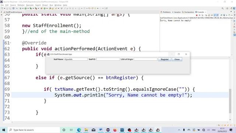The width and height of the screenshot is (236, 133).
Task: Open the File menu
Action: pyautogui.click(x=2, y=5)
